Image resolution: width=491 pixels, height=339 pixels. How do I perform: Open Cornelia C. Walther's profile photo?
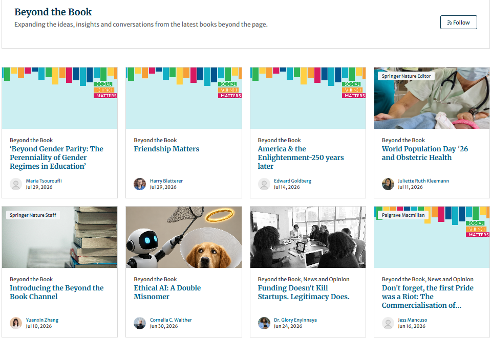(140, 323)
